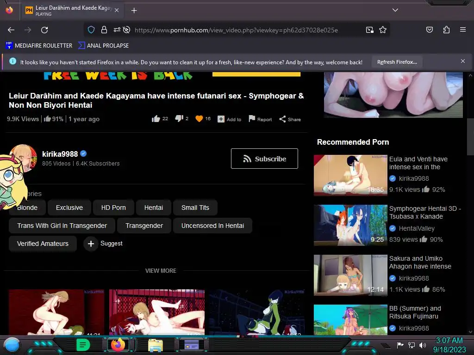
Task: Expand categories with VIEW MORE
Action: click(161, 271)
